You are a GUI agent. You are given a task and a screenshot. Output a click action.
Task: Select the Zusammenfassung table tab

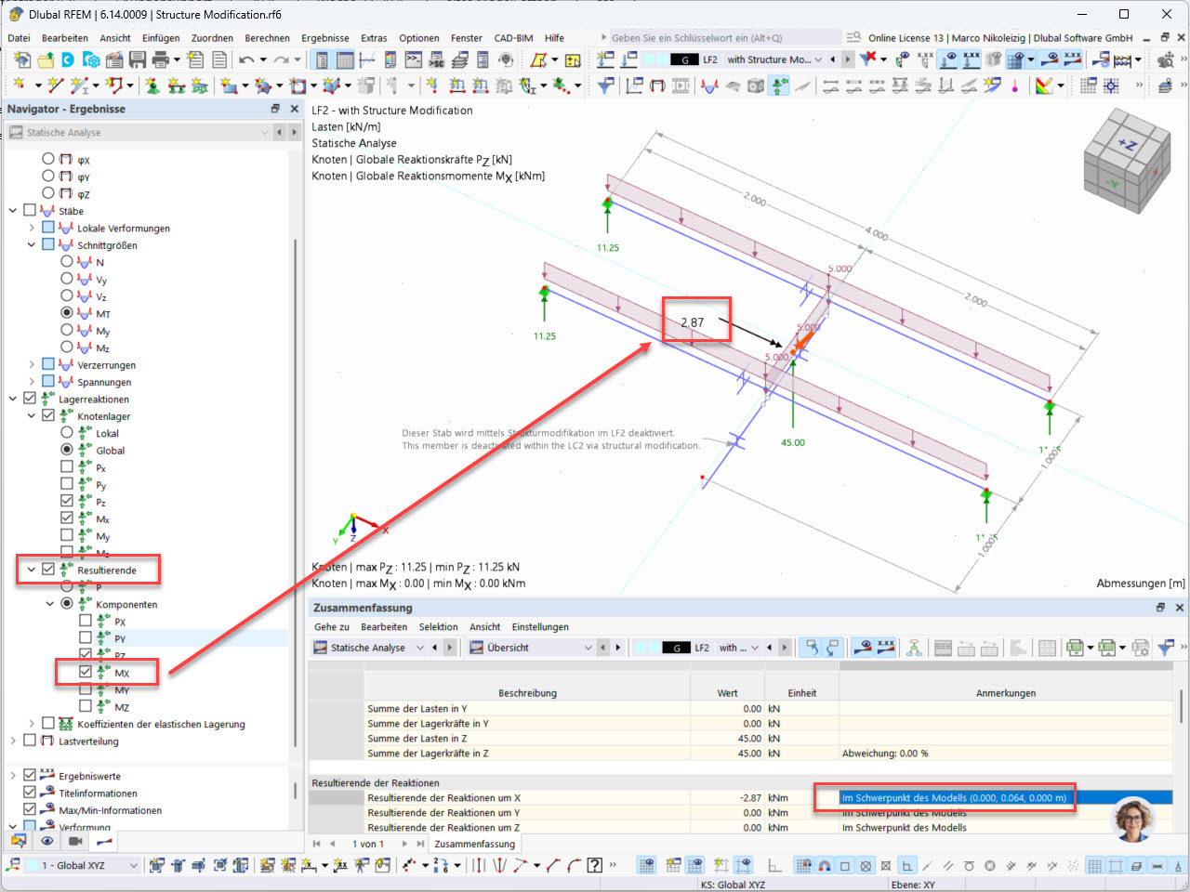(474, 844)
